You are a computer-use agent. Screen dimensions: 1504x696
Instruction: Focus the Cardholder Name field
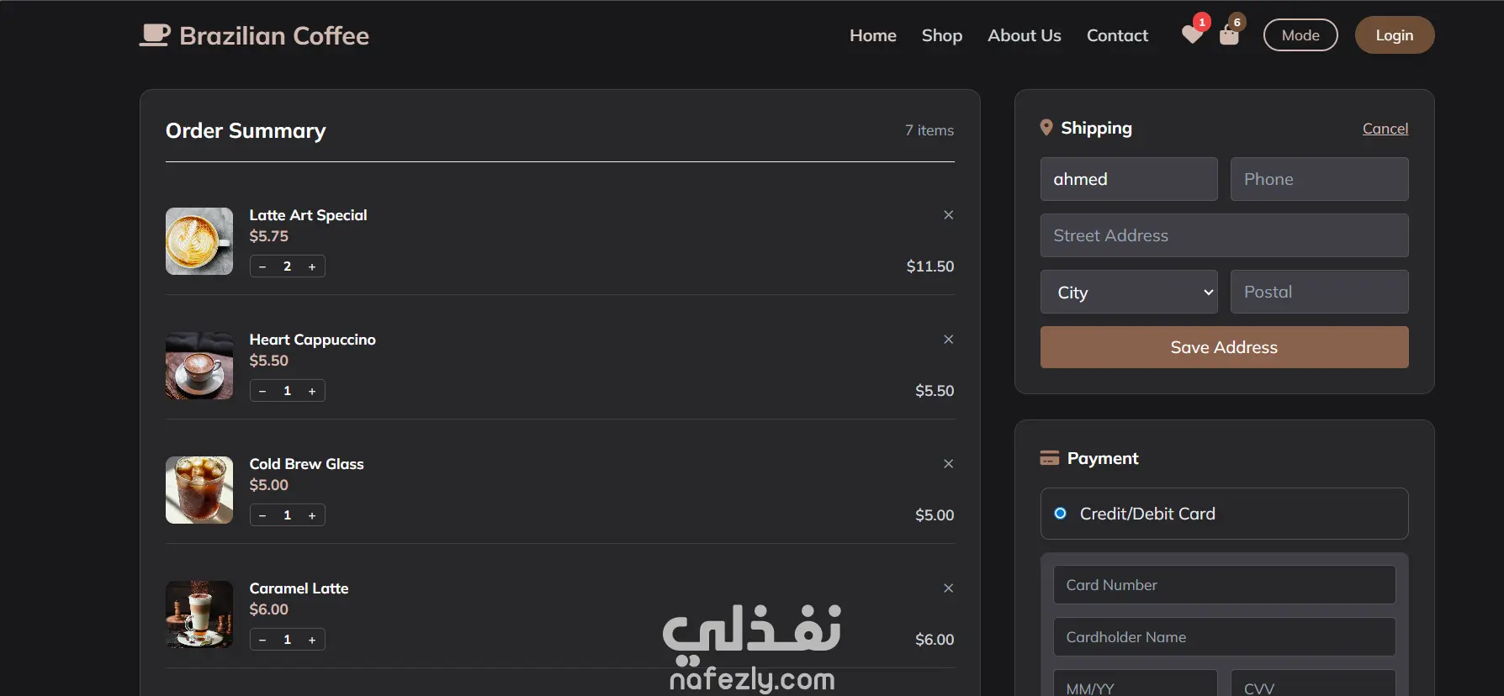pos(1224,636)
